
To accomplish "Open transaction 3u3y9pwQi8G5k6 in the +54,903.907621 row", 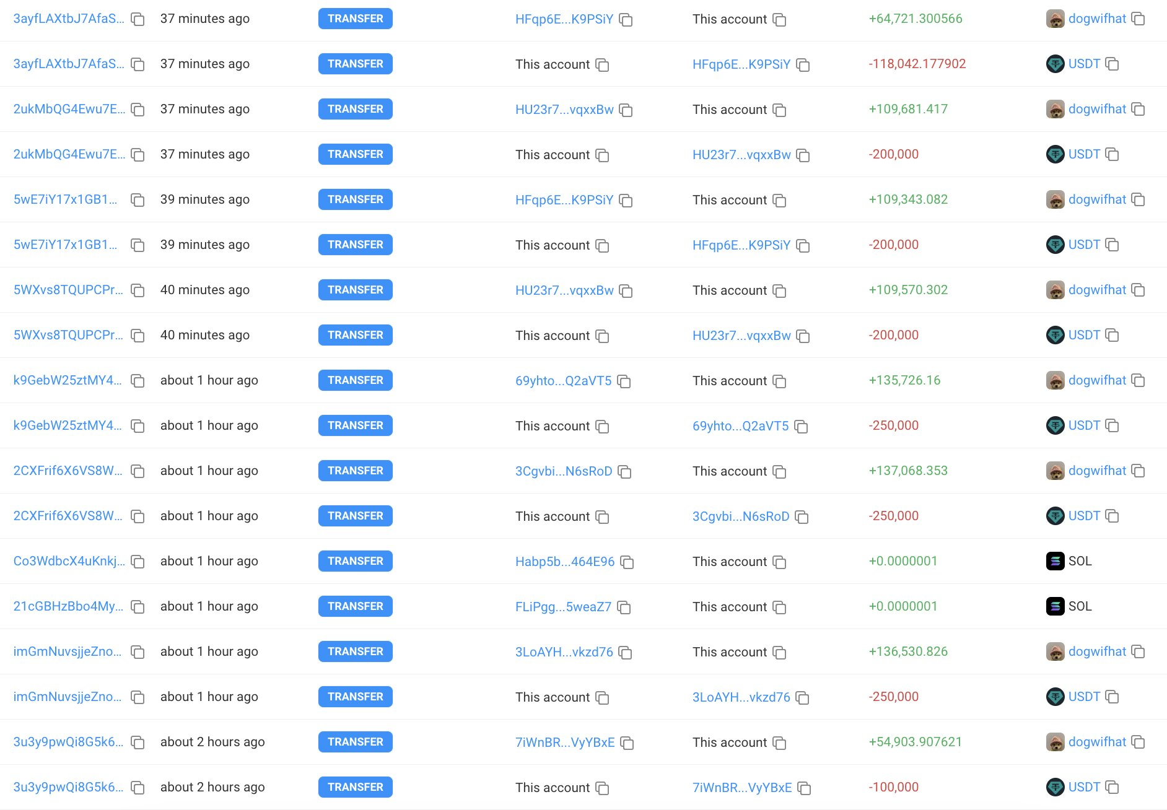I will coord(68,742).
